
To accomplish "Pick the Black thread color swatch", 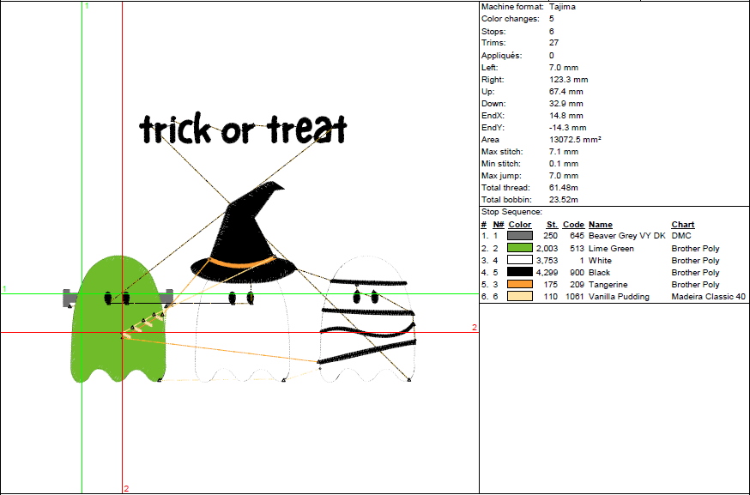I will pyautogui.click(x=520, y=273).
